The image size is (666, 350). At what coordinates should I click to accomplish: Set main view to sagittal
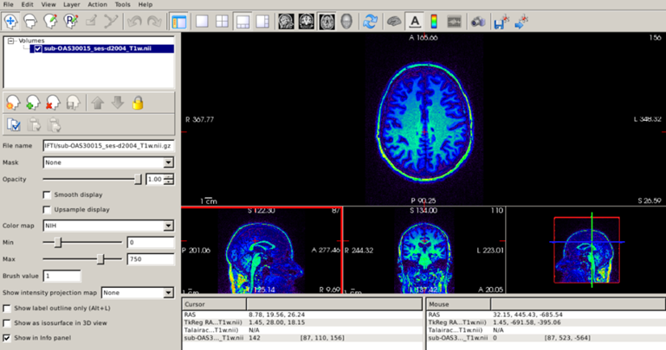pyautogui.click(x=287, y=22)
